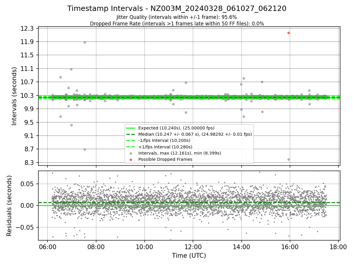
Task: Click the gray minimum-interval point at 8.4 seconds near 16:00
Action: pyautogui.click(x=289, y=159)
